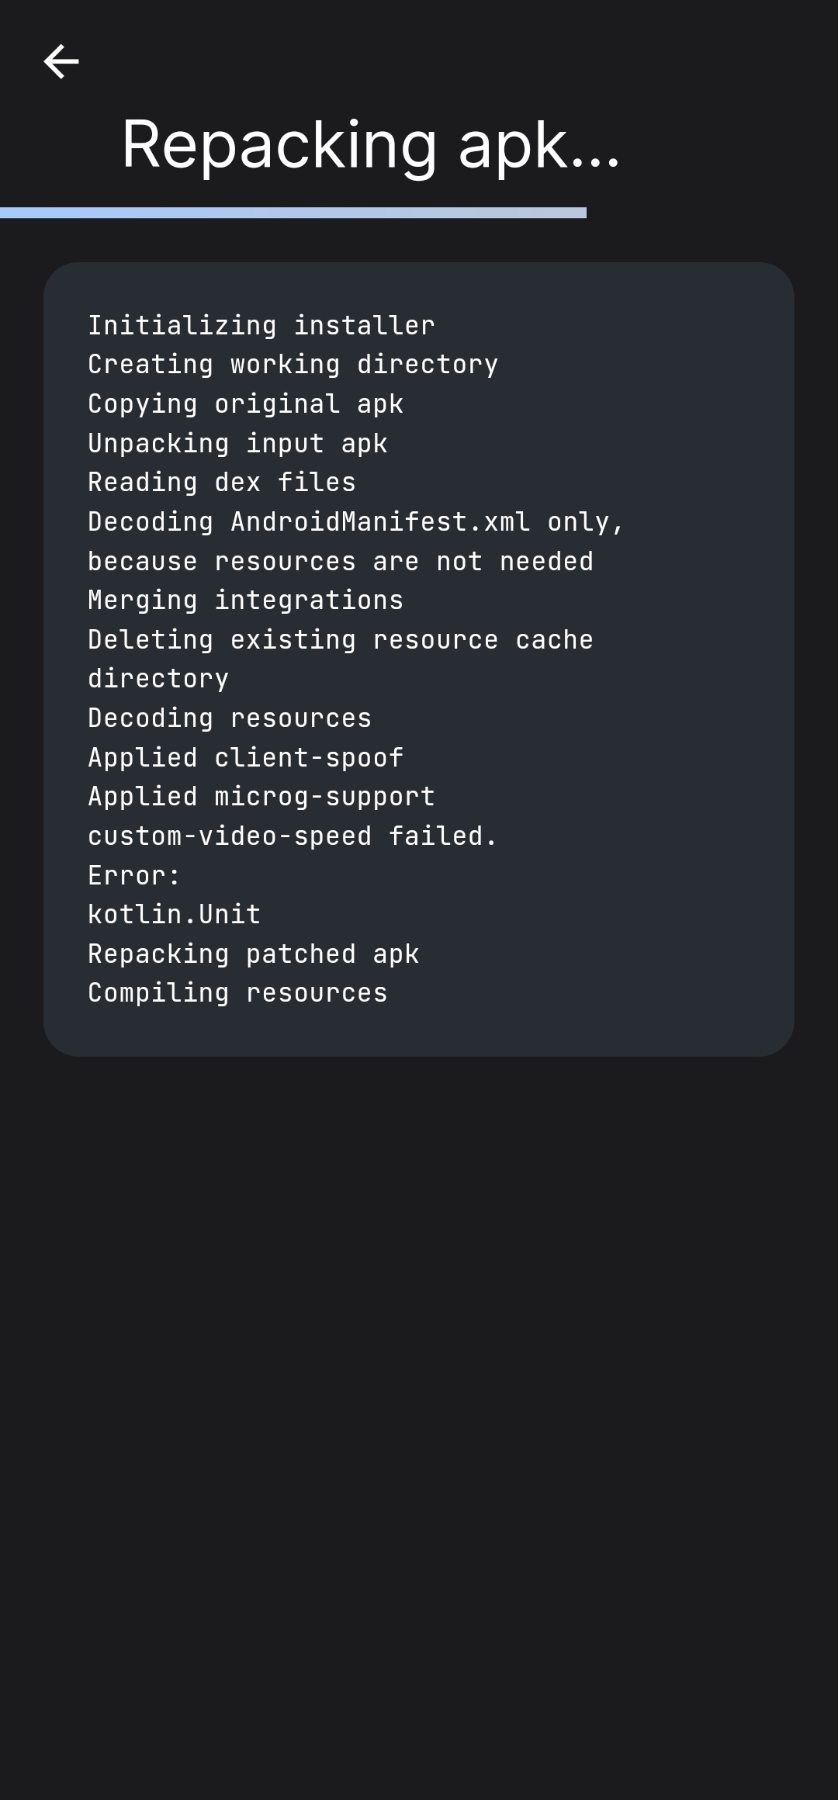Tap the "Copying original apk" line
The image size is (838, 1800).
(x=245, y=404)
